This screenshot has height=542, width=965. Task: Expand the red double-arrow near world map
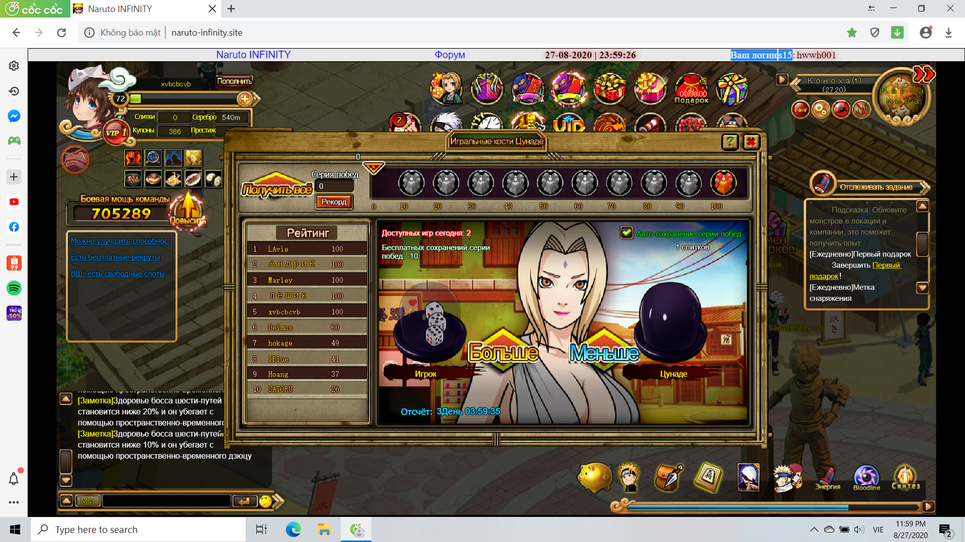click(x=924, y=74)
